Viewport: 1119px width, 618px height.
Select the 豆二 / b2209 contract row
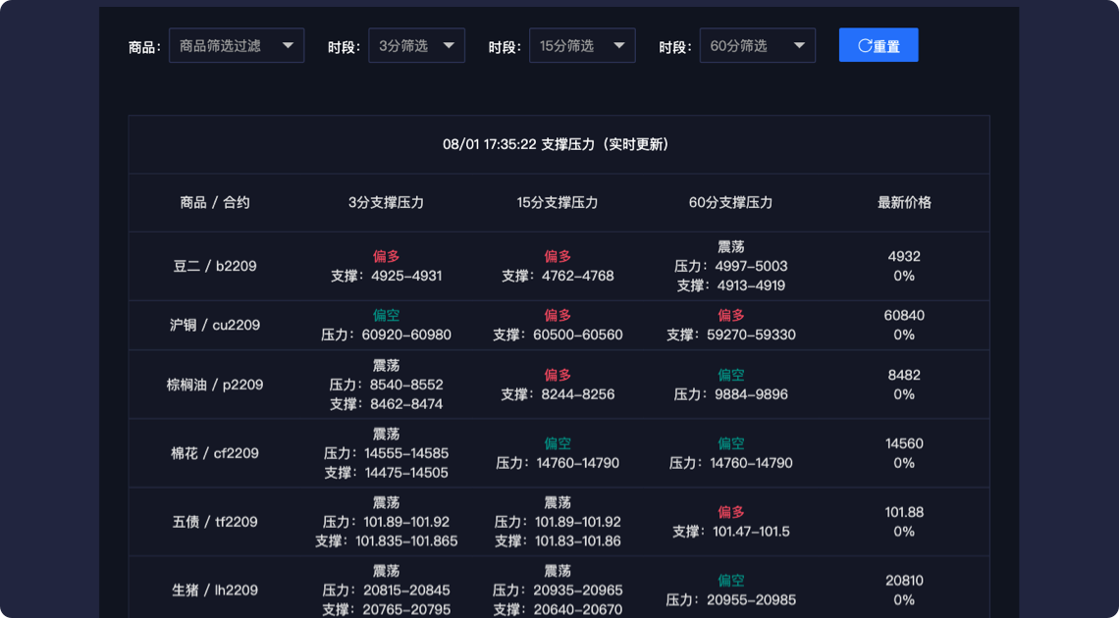215,266
